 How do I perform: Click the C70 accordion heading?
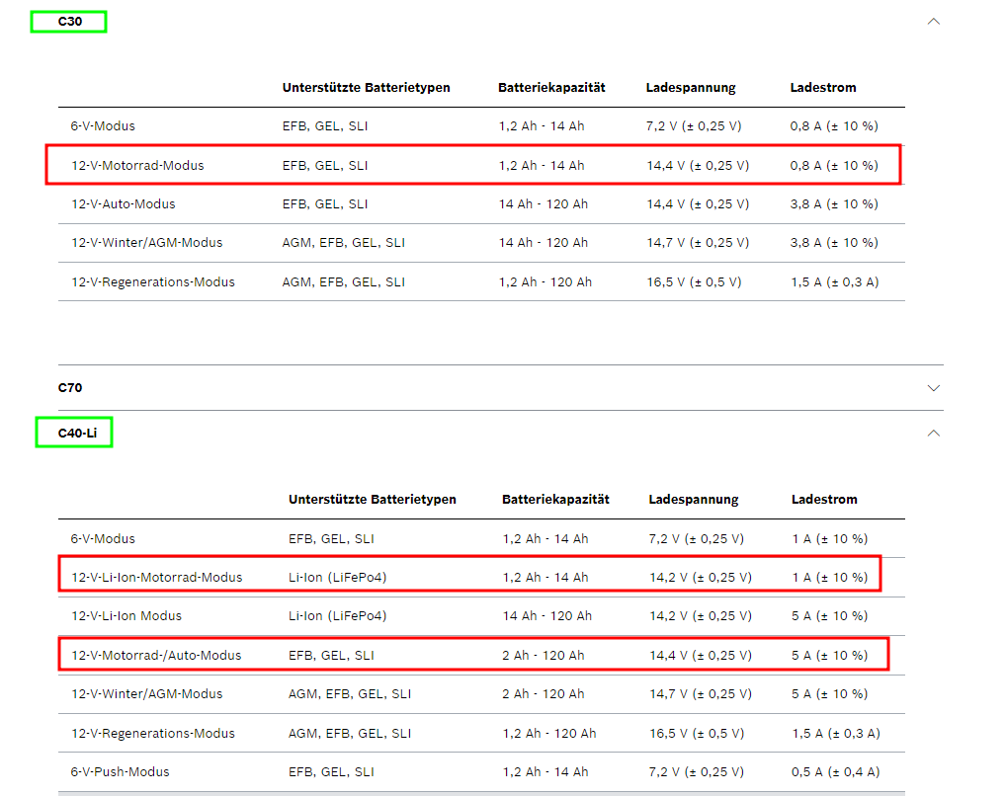pos(70,387)
